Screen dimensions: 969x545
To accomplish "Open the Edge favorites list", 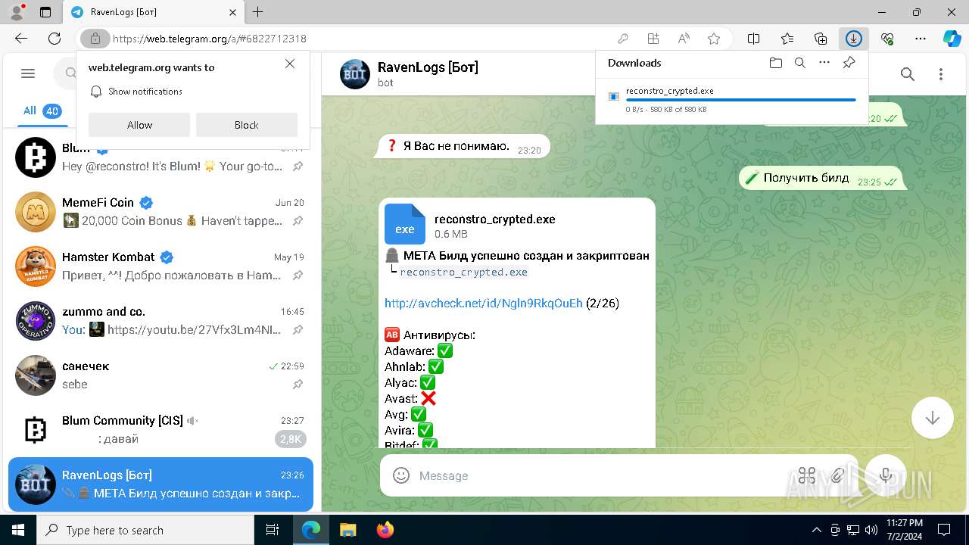I will tap(787, 39).
